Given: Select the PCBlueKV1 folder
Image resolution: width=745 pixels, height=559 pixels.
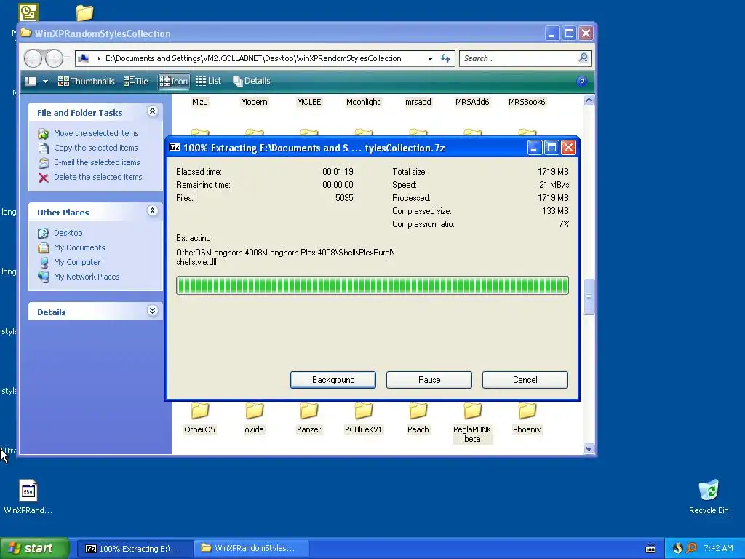Looking at the screenshot, I should point(364,419).
